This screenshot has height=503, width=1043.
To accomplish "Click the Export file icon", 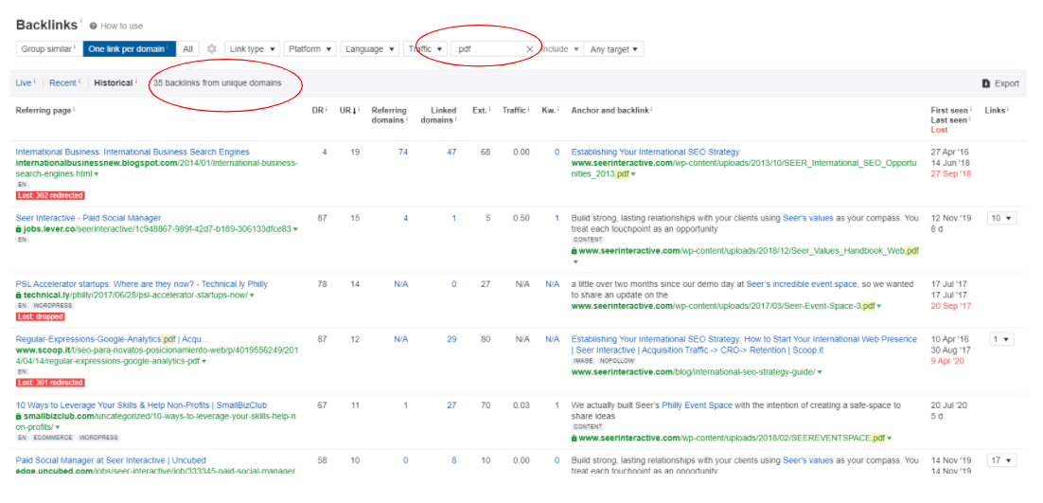I will click(x=985, y=83).
